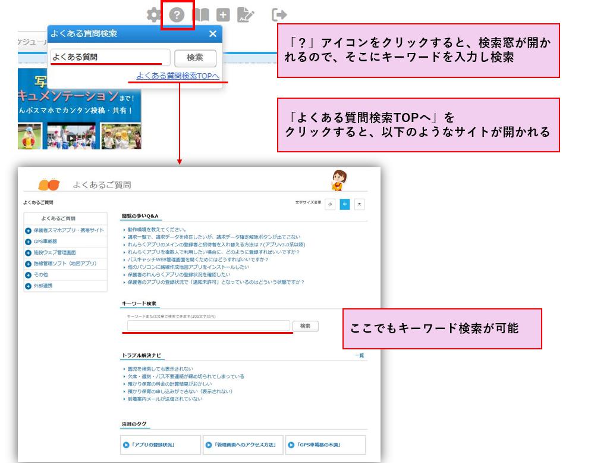
Task: Set font size to 中
Action: click(345, 204)
